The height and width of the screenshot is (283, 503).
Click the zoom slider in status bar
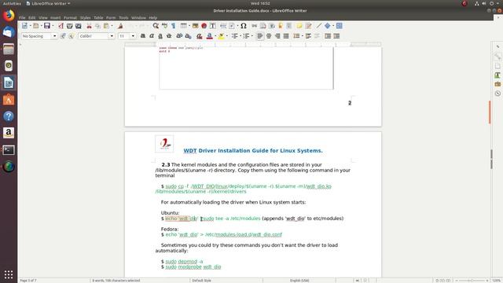click(x=472, y=281)
